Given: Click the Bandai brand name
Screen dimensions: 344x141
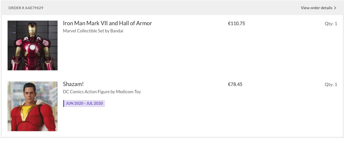Looking at the screenshot, I should point(116,31).
